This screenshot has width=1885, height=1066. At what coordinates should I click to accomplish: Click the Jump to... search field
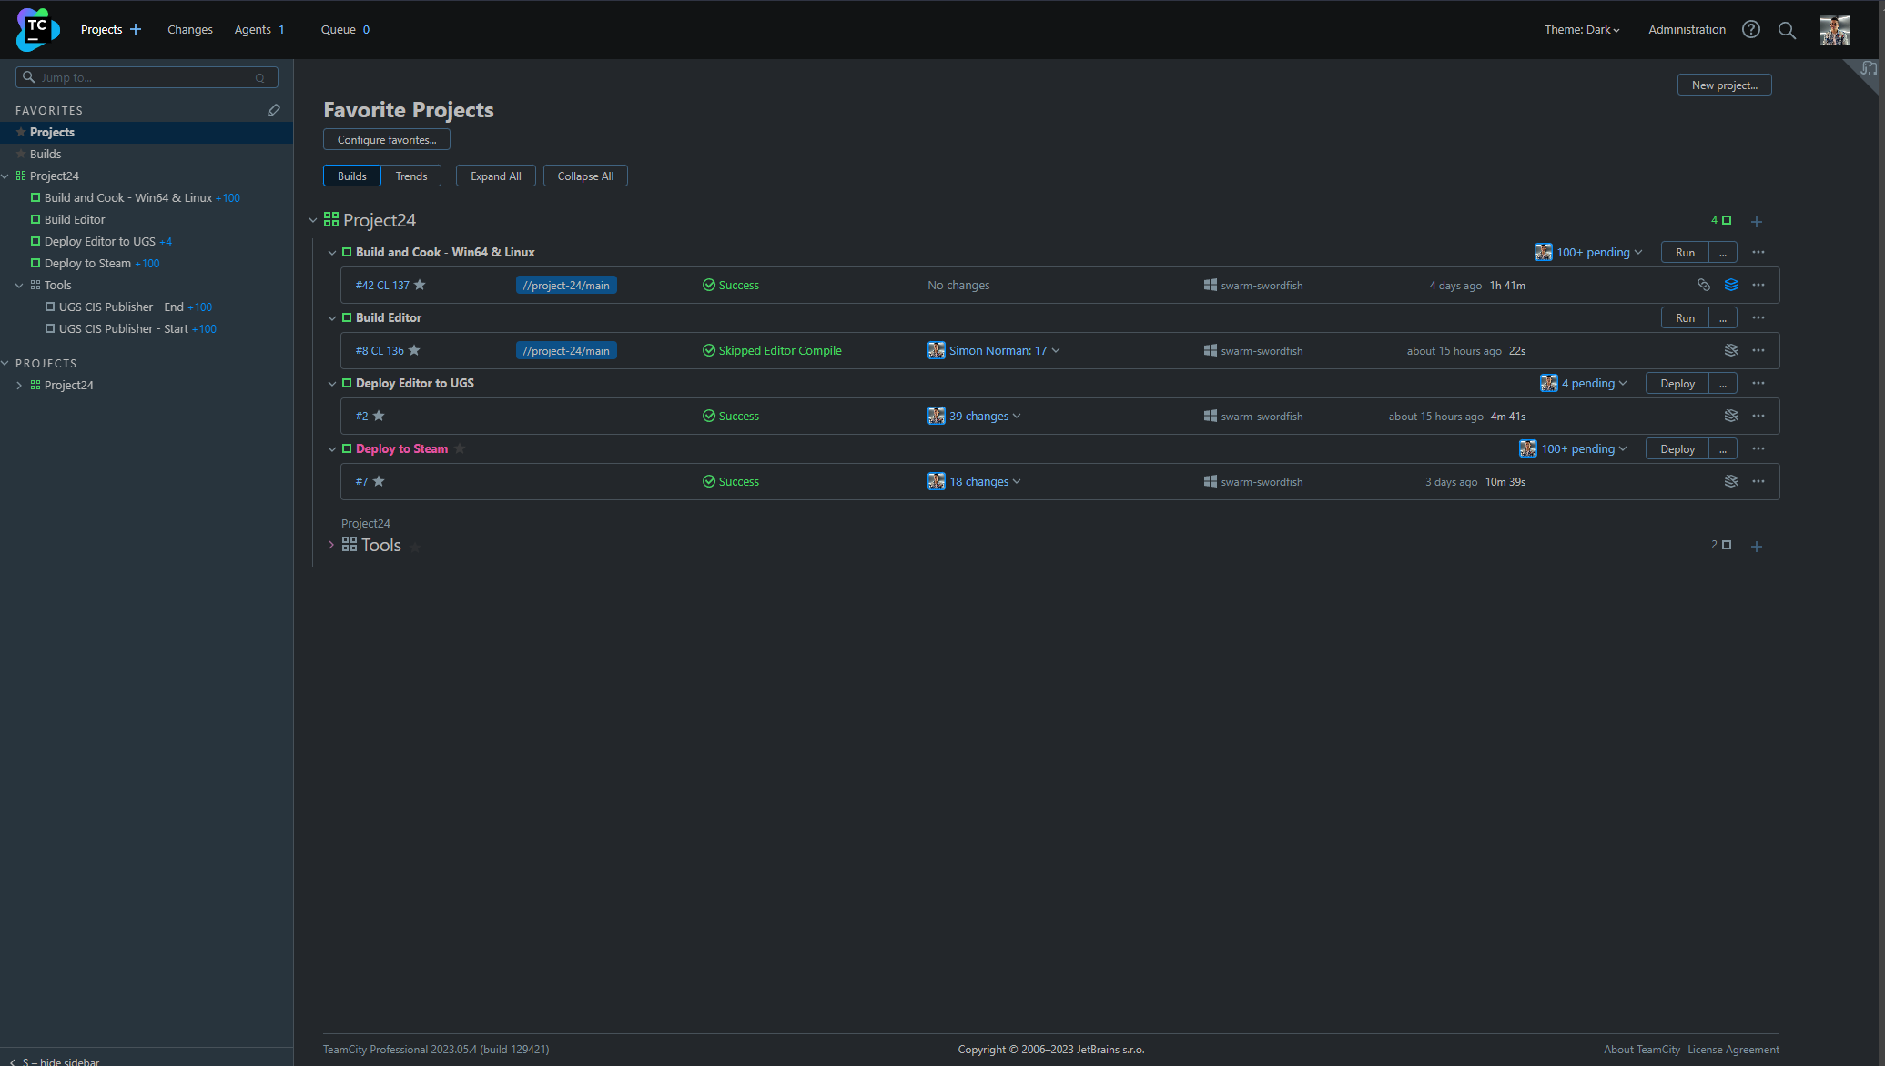click(147, 77)
